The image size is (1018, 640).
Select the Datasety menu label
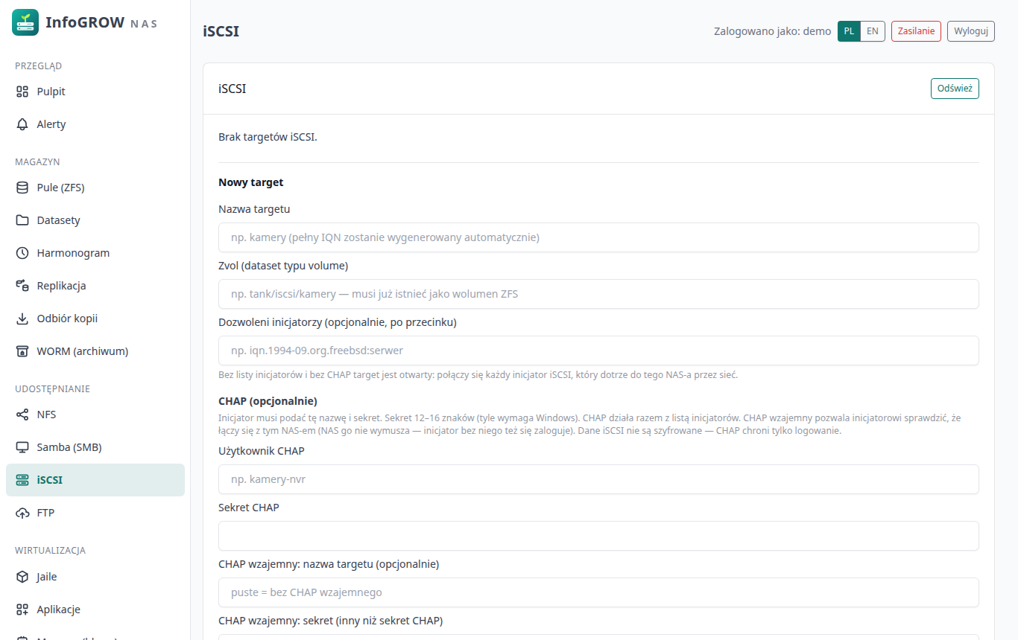pyautogui.click(x=59, y=220)
